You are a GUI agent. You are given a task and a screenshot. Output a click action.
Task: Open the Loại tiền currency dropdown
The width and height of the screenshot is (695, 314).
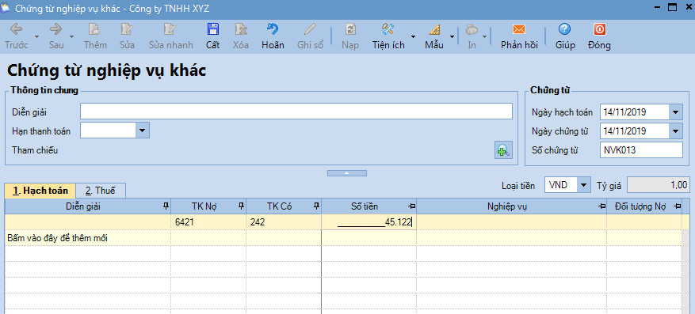tap(584, 184)
